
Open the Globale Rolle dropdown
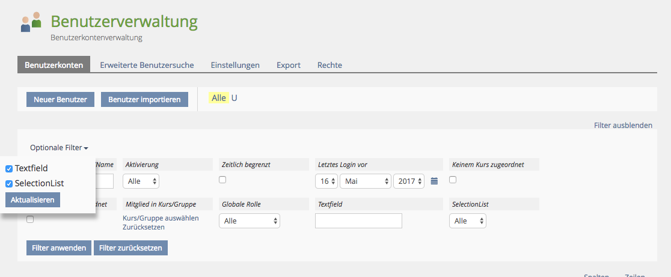tap(250, 221)
